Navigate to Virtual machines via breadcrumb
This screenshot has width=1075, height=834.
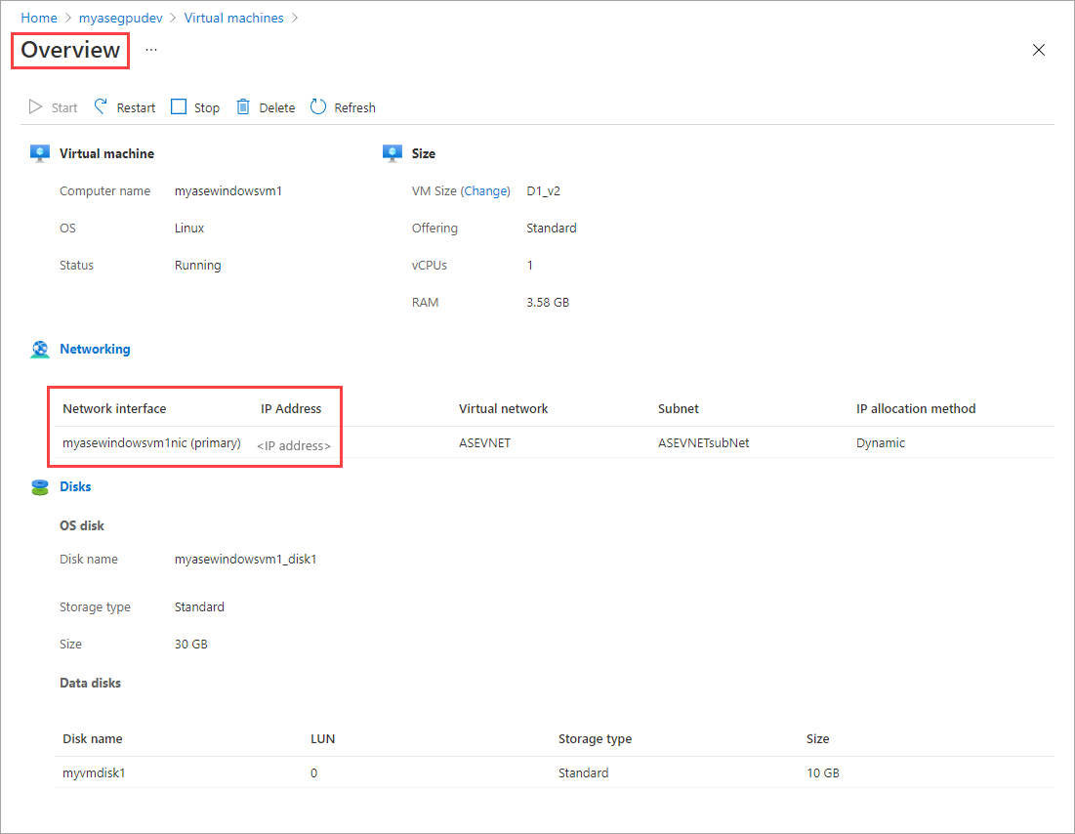(x=233, y=17)
